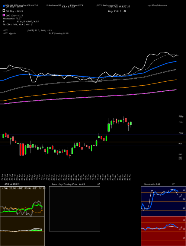Click 'Intra Day Trading Price & MR' title
The height and width of the screenshot is (246, 186).
[x=68, y=184]
